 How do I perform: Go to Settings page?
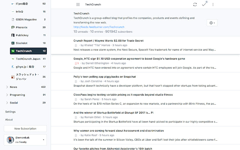(10, 112)
